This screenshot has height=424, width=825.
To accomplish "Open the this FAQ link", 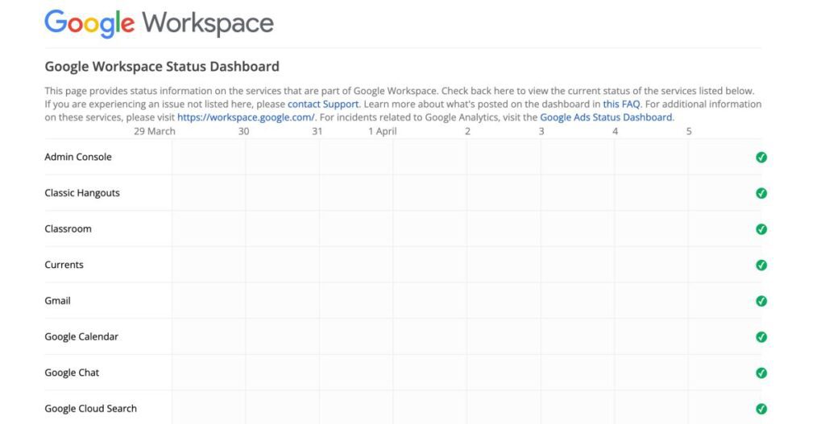I will click(x=621, y=104).
